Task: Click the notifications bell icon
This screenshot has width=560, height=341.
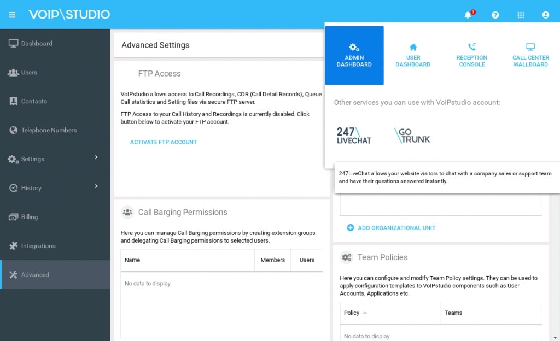Action: click(468, 15)
